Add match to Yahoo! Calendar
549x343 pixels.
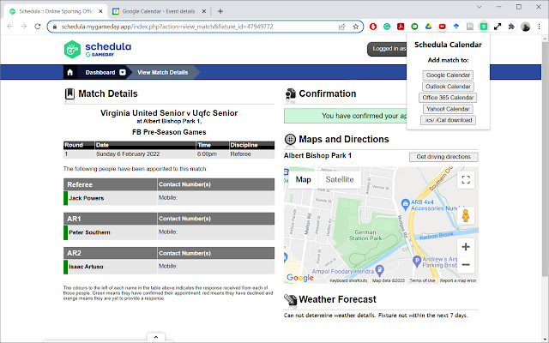point(448,109)
